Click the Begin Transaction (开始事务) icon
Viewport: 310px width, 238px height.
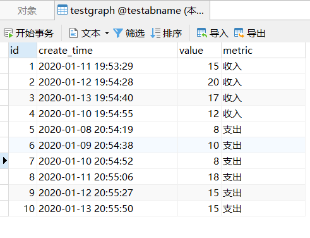(8, 33)
